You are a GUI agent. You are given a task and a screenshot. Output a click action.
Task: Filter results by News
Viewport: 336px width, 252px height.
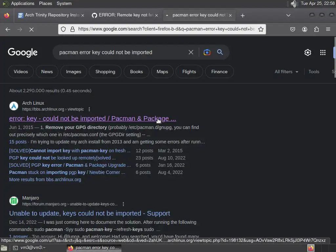(47, 72)
